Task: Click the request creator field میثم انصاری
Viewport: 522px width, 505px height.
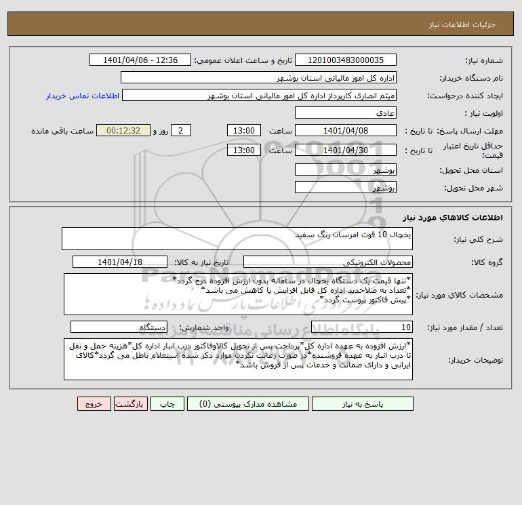Action: (x=259, y=95)
